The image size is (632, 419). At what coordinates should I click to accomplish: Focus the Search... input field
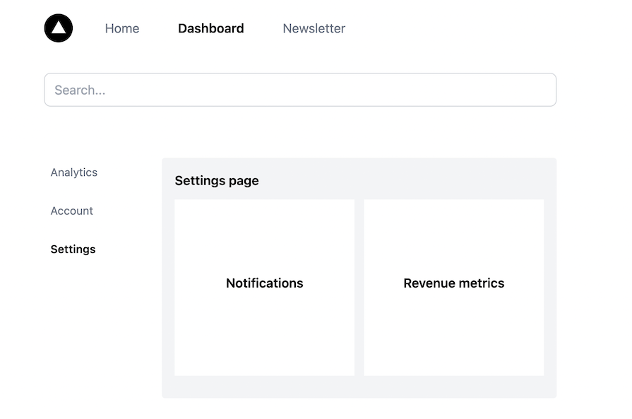[300, 90]
